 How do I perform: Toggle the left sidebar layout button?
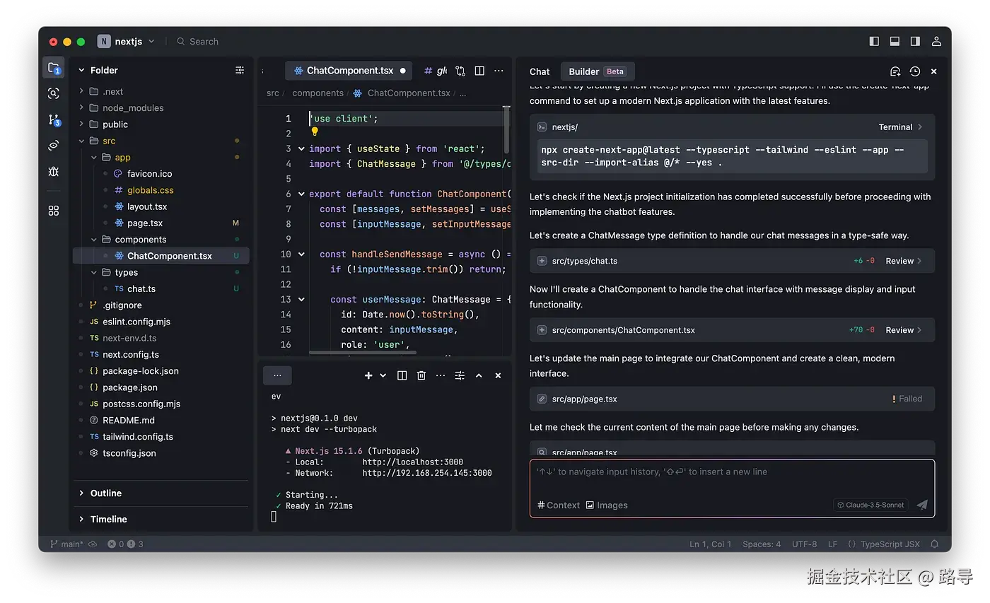pos(874,41)
